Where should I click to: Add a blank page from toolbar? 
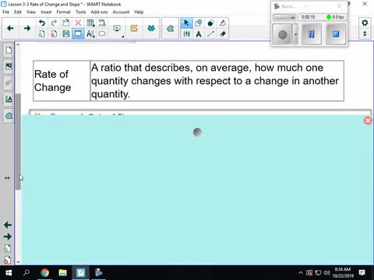[x=42, y=33]
